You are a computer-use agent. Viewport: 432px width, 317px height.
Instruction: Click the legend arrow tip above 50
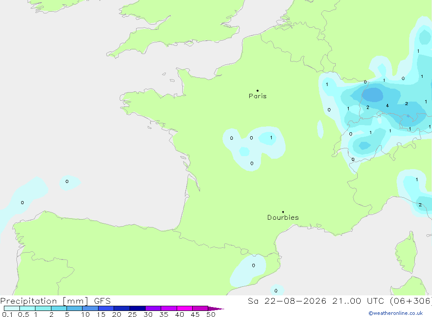[216, 309]
